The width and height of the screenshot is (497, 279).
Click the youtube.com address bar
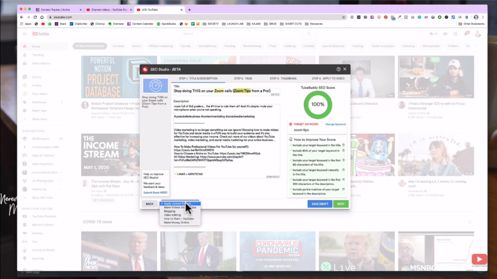coord(197,17)
